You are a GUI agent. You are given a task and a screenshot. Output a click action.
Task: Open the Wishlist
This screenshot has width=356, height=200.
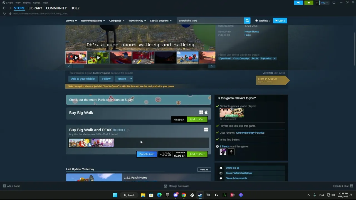point(263,21)
